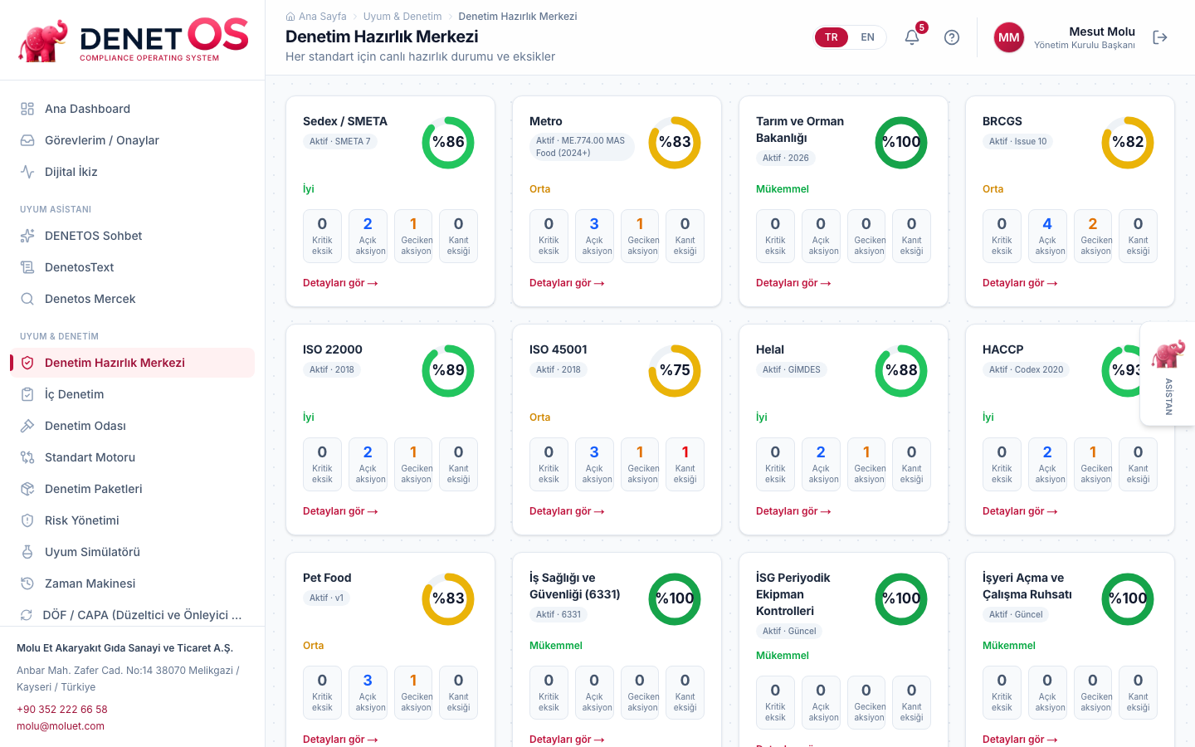The image size is (1195, 747).
Task: Click the Ana Sayfa breadcrumb
Action: coord(323,17)
